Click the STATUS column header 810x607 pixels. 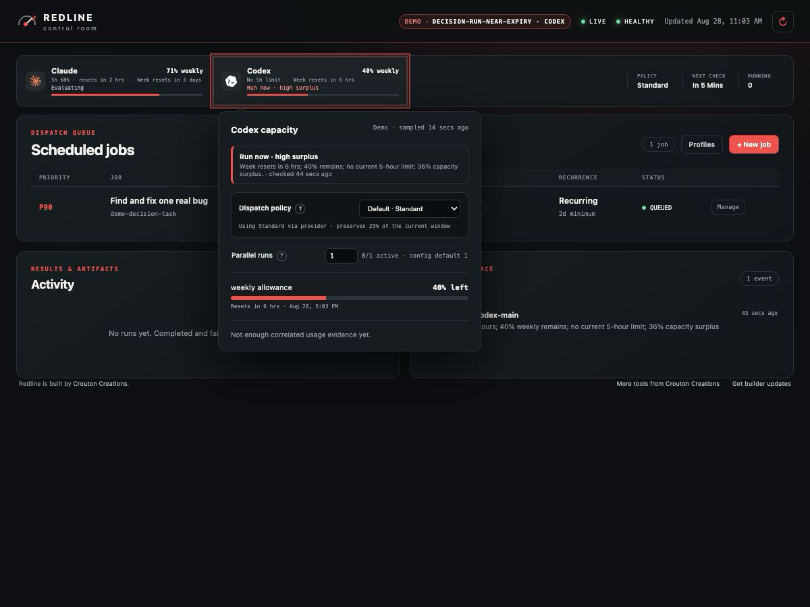click(653, 177)
